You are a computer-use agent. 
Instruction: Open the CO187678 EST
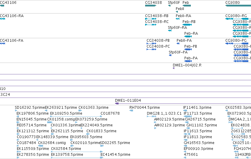click(x=110, y=113)
